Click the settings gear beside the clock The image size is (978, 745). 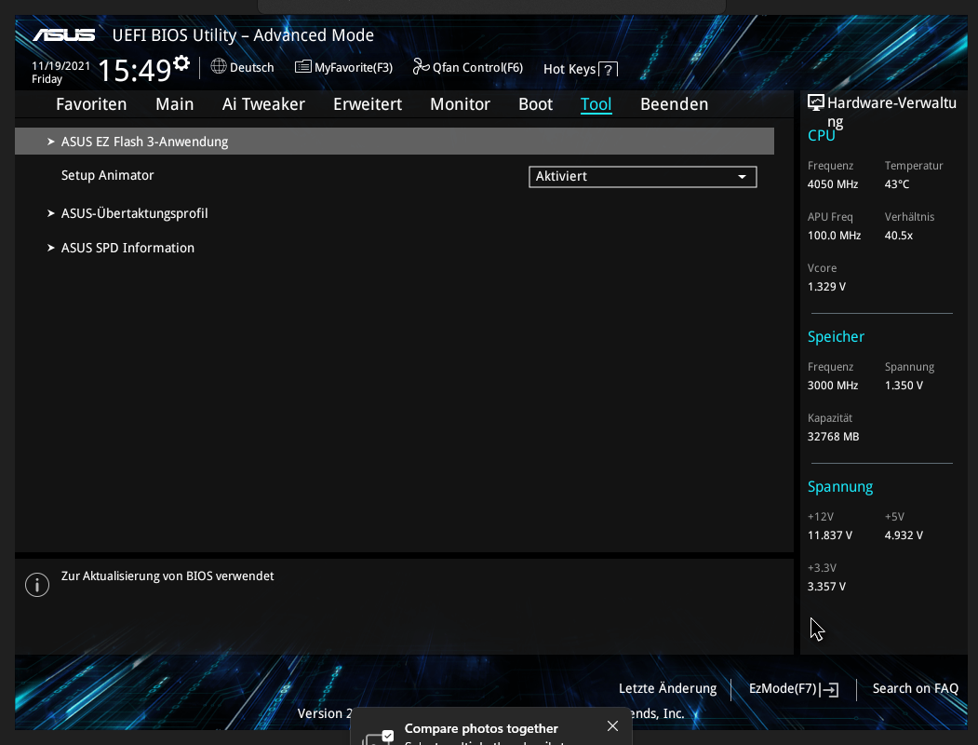[x=181, y=63]
